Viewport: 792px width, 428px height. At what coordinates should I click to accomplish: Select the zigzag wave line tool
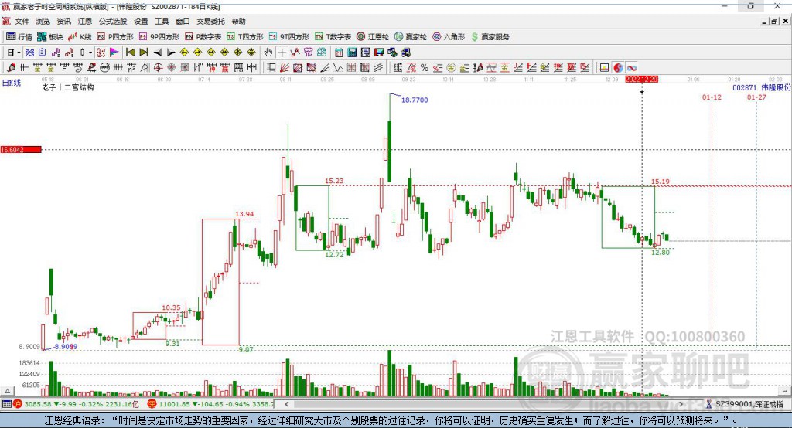(337, 68)
